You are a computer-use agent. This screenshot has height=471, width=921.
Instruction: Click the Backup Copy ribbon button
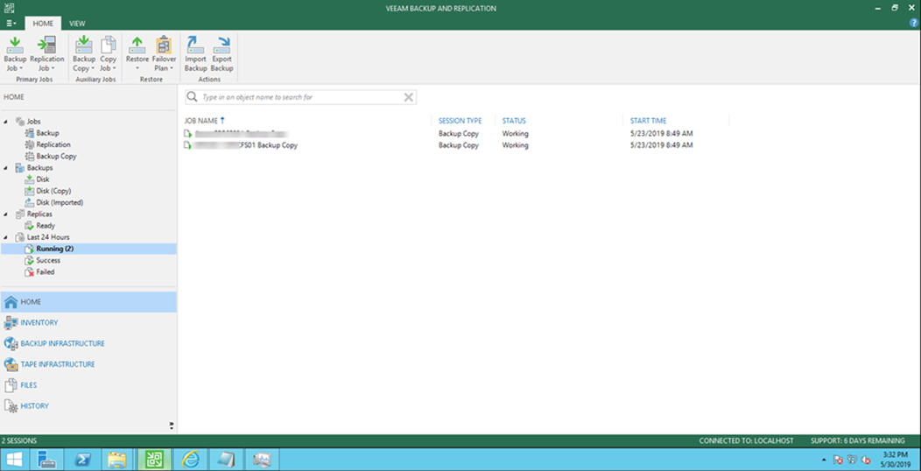pyautogui.click(x=83, y=54)
